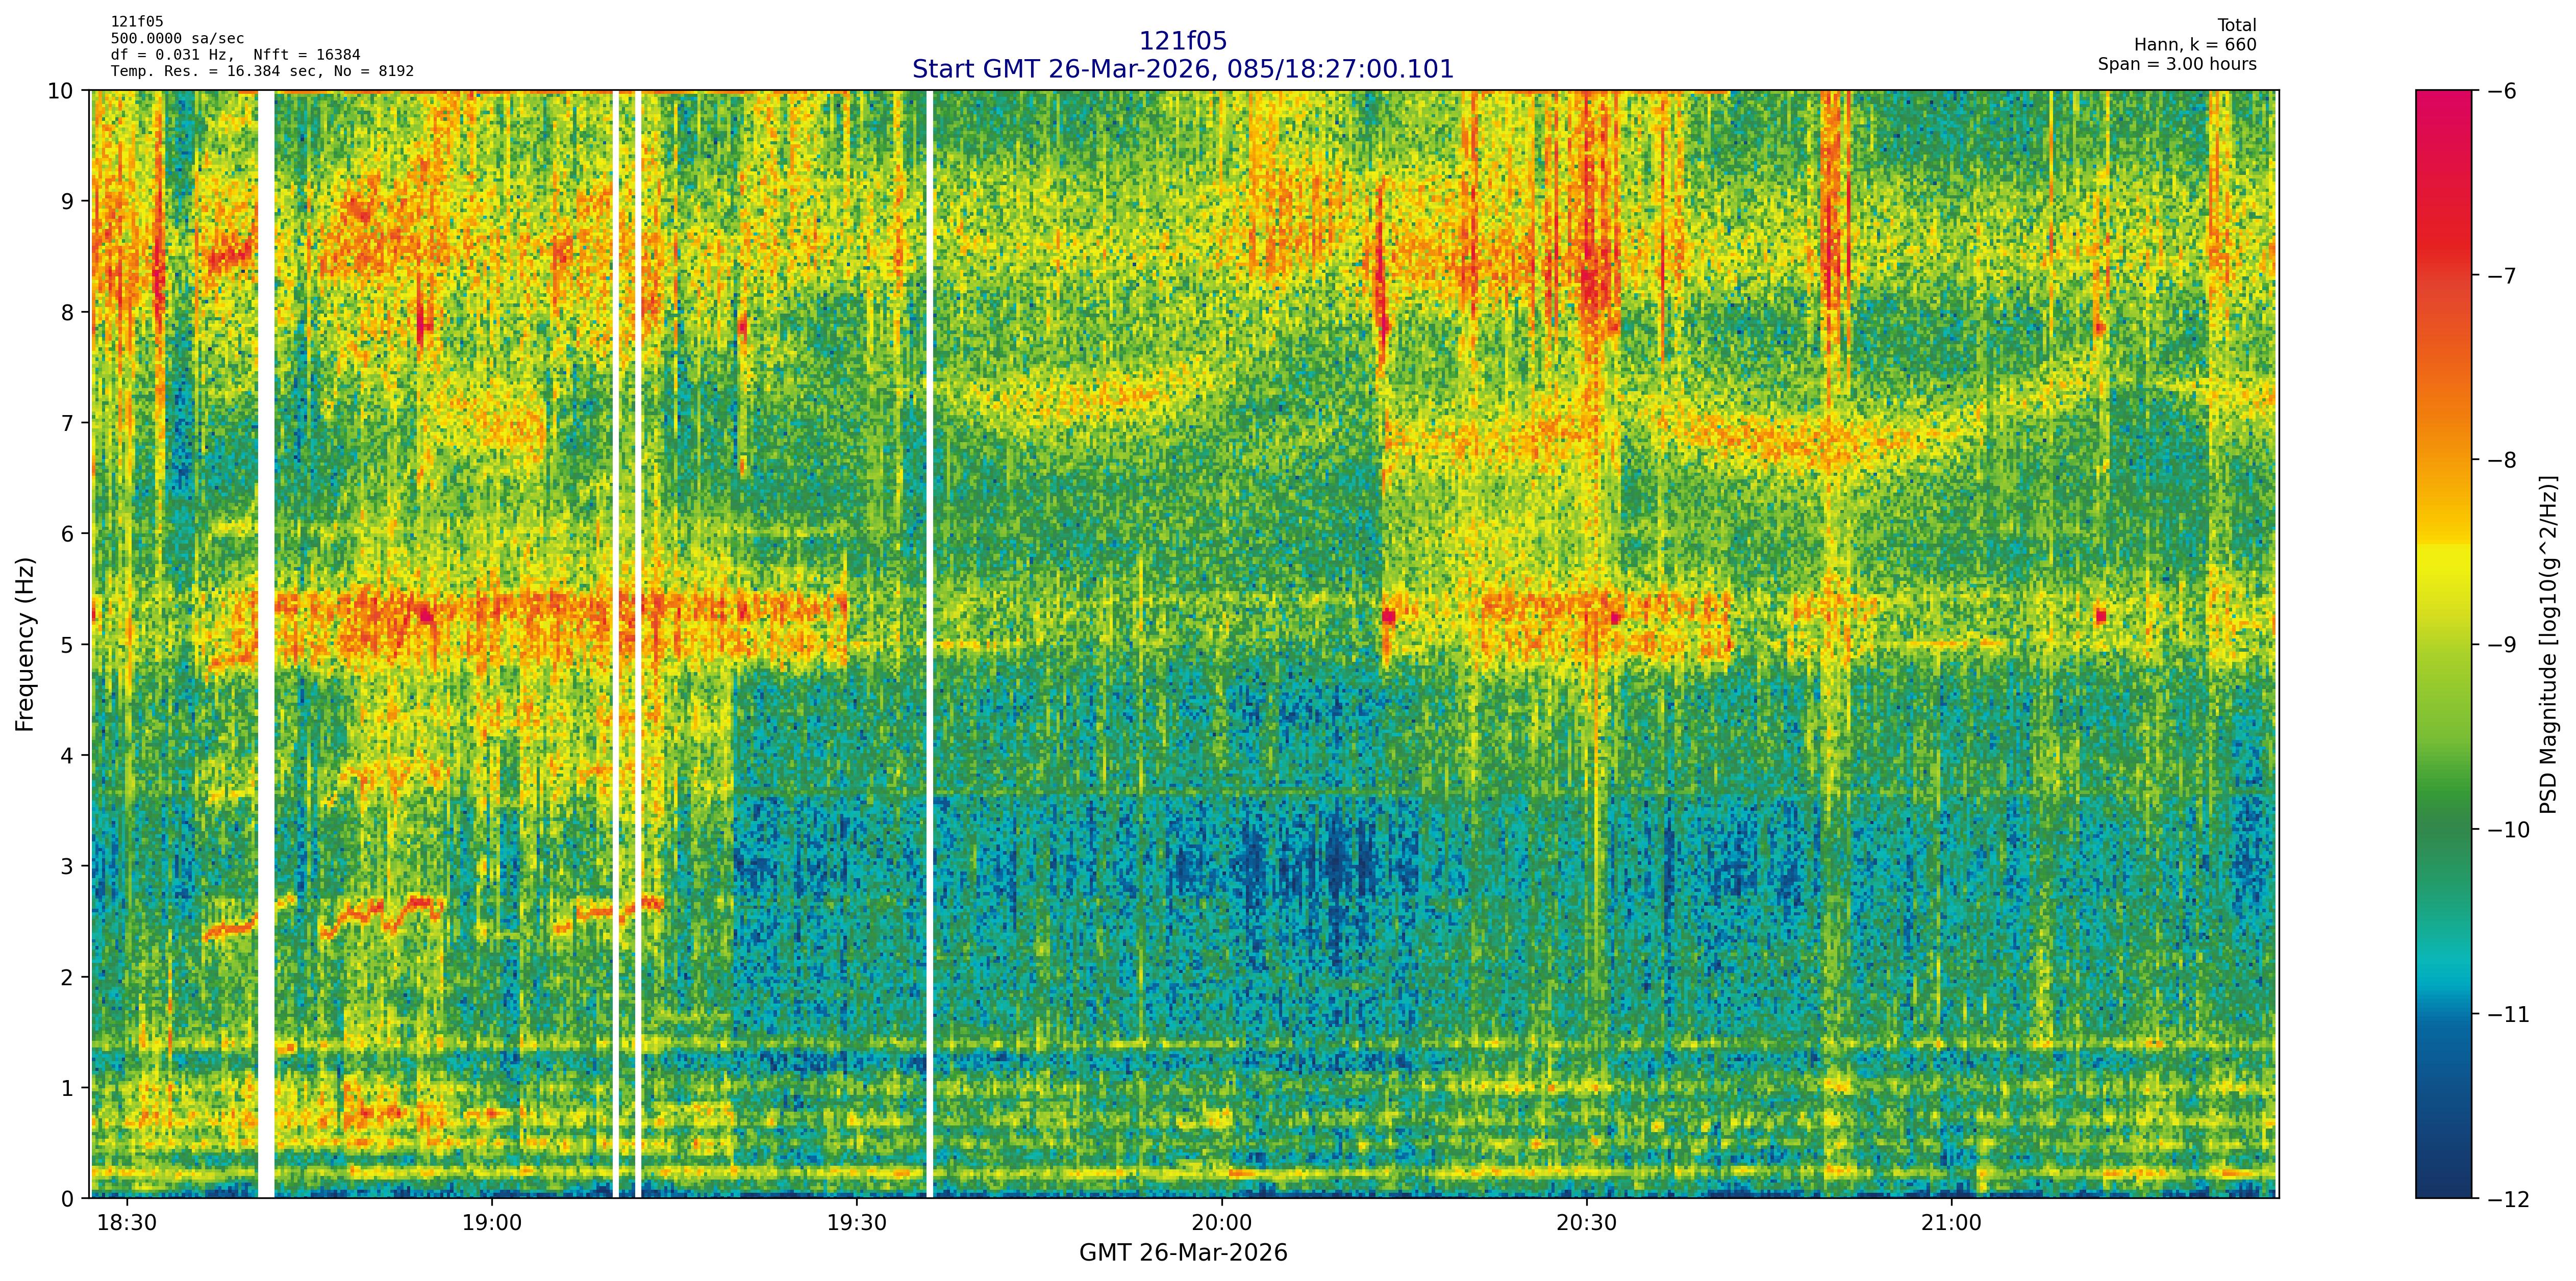The image size is (2576, 1281).
Task: Click the GMT 26-Mar-2026 x-axis label
Action: pyautogui.click(x=1182, y=1253)
